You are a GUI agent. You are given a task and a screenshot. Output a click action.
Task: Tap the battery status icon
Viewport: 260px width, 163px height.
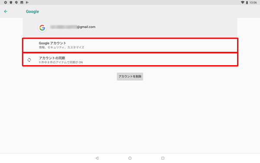point(247,2)
